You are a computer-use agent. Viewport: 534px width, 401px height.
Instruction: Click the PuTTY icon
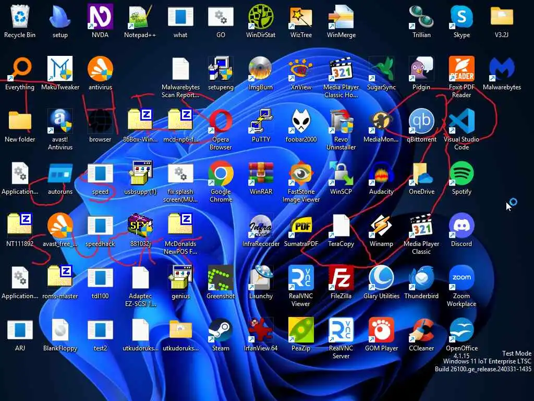click(x=261, y=121)
